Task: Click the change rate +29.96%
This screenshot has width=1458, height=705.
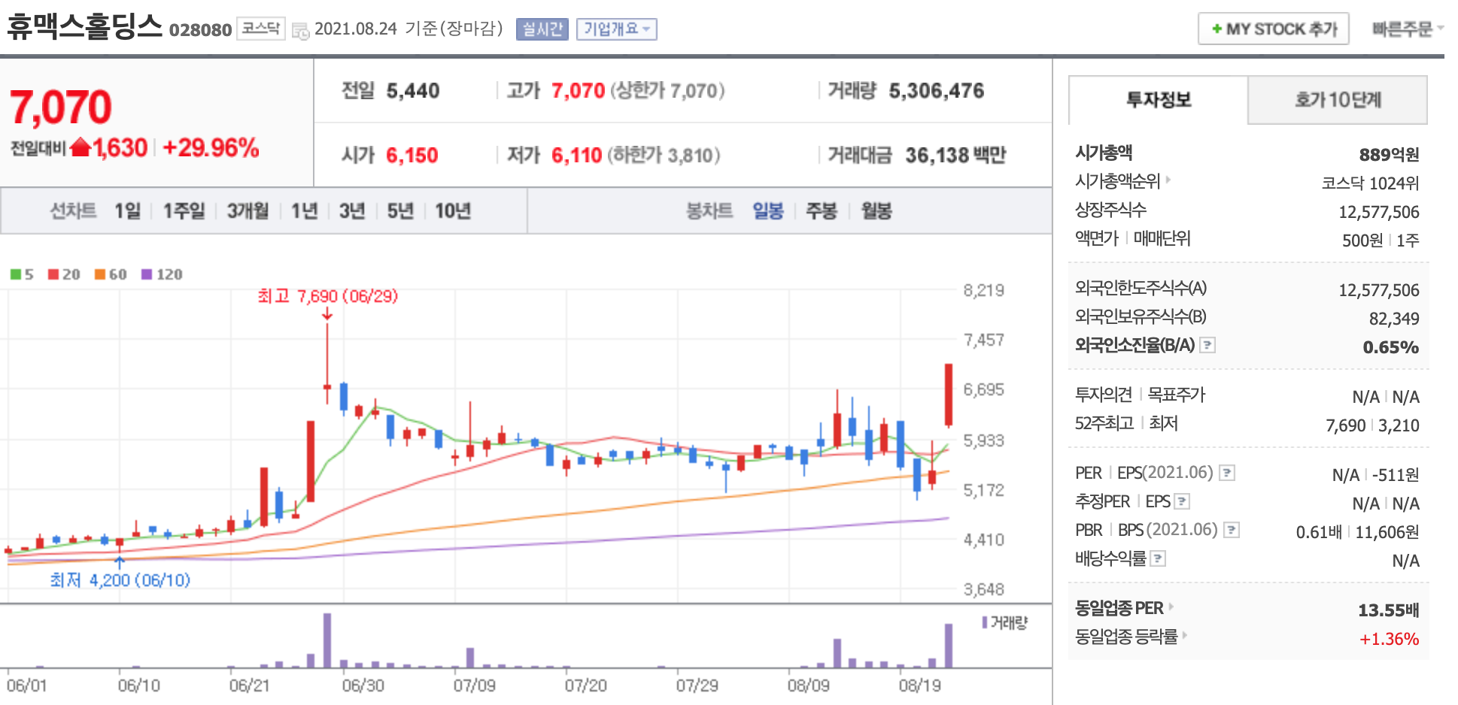Action: (211, 148)
